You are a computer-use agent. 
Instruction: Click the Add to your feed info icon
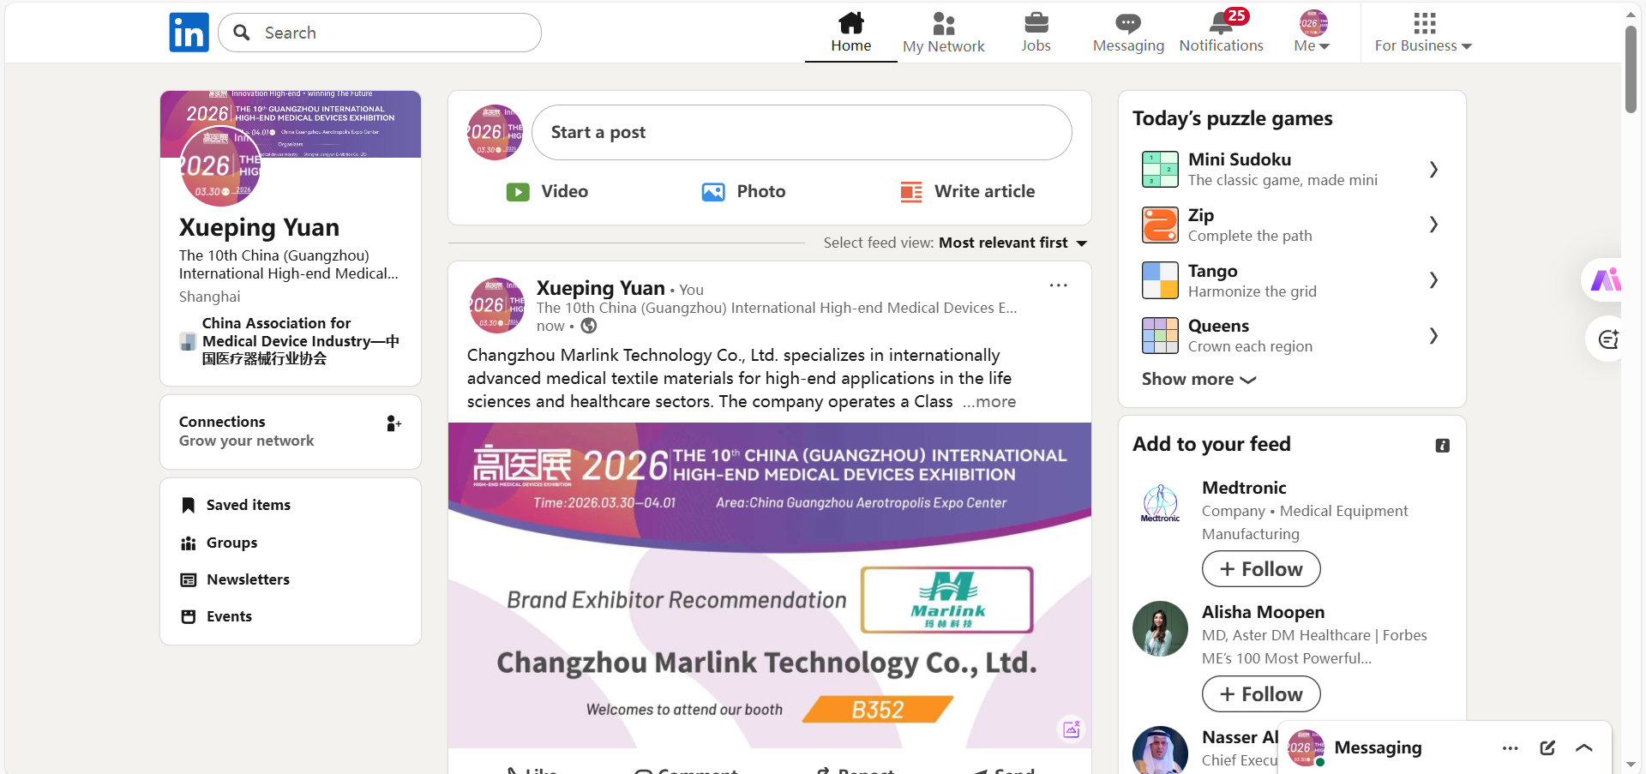(1442, 446)
